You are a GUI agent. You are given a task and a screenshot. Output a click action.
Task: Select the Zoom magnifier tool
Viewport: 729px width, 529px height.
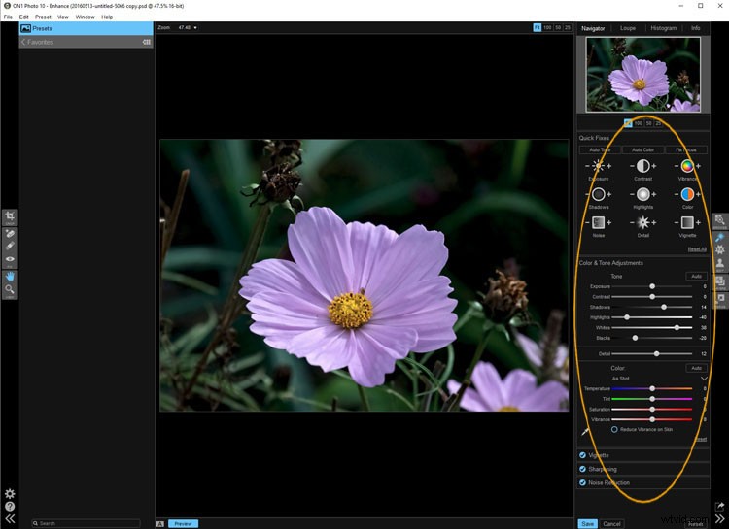pyautogui.click(x=10, y=290)
